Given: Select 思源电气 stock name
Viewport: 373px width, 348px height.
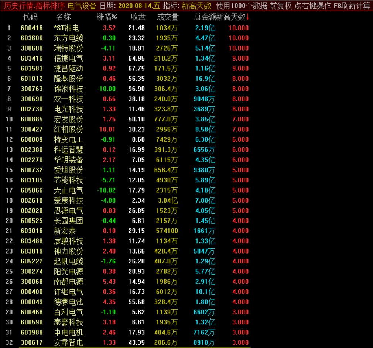Looking at the screenshot, I should (69, 211).
